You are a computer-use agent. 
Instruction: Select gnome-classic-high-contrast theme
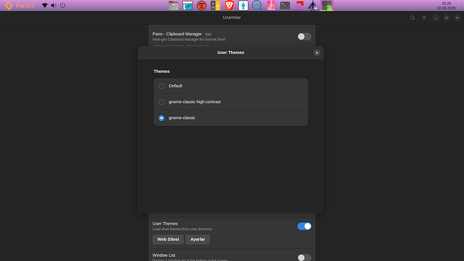click(x=161, y=102)
